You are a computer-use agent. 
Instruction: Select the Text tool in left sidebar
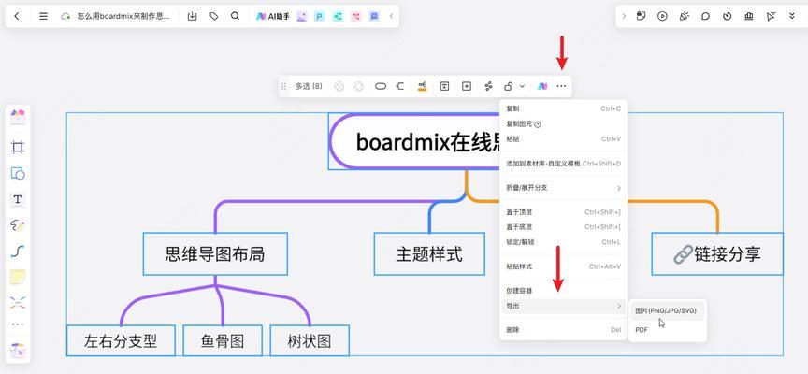(x=18, y=199)
